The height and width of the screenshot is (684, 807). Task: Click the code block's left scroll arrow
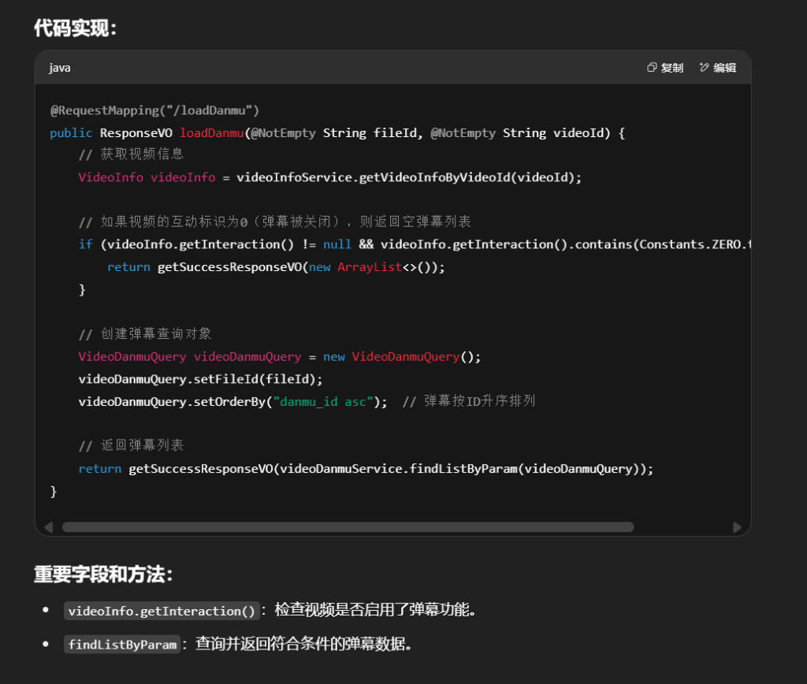[x=49, y=527]
